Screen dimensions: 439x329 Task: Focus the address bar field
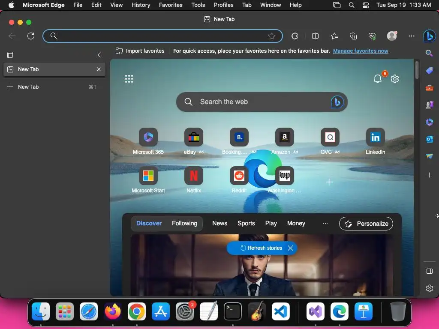(x=162, y=36)
